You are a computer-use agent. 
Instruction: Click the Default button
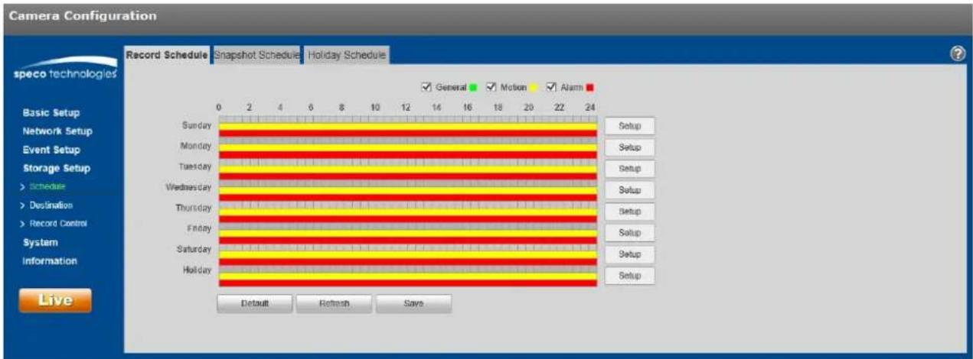[255, 303]
